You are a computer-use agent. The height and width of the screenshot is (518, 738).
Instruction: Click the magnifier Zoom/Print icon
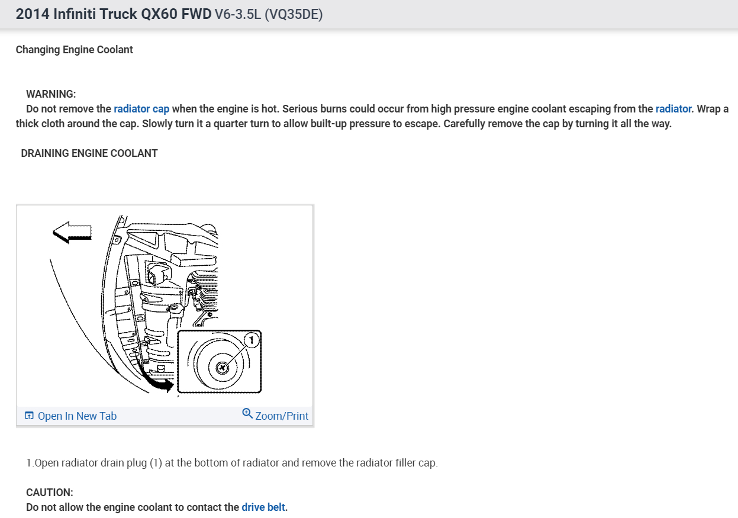tap(248, 414)
